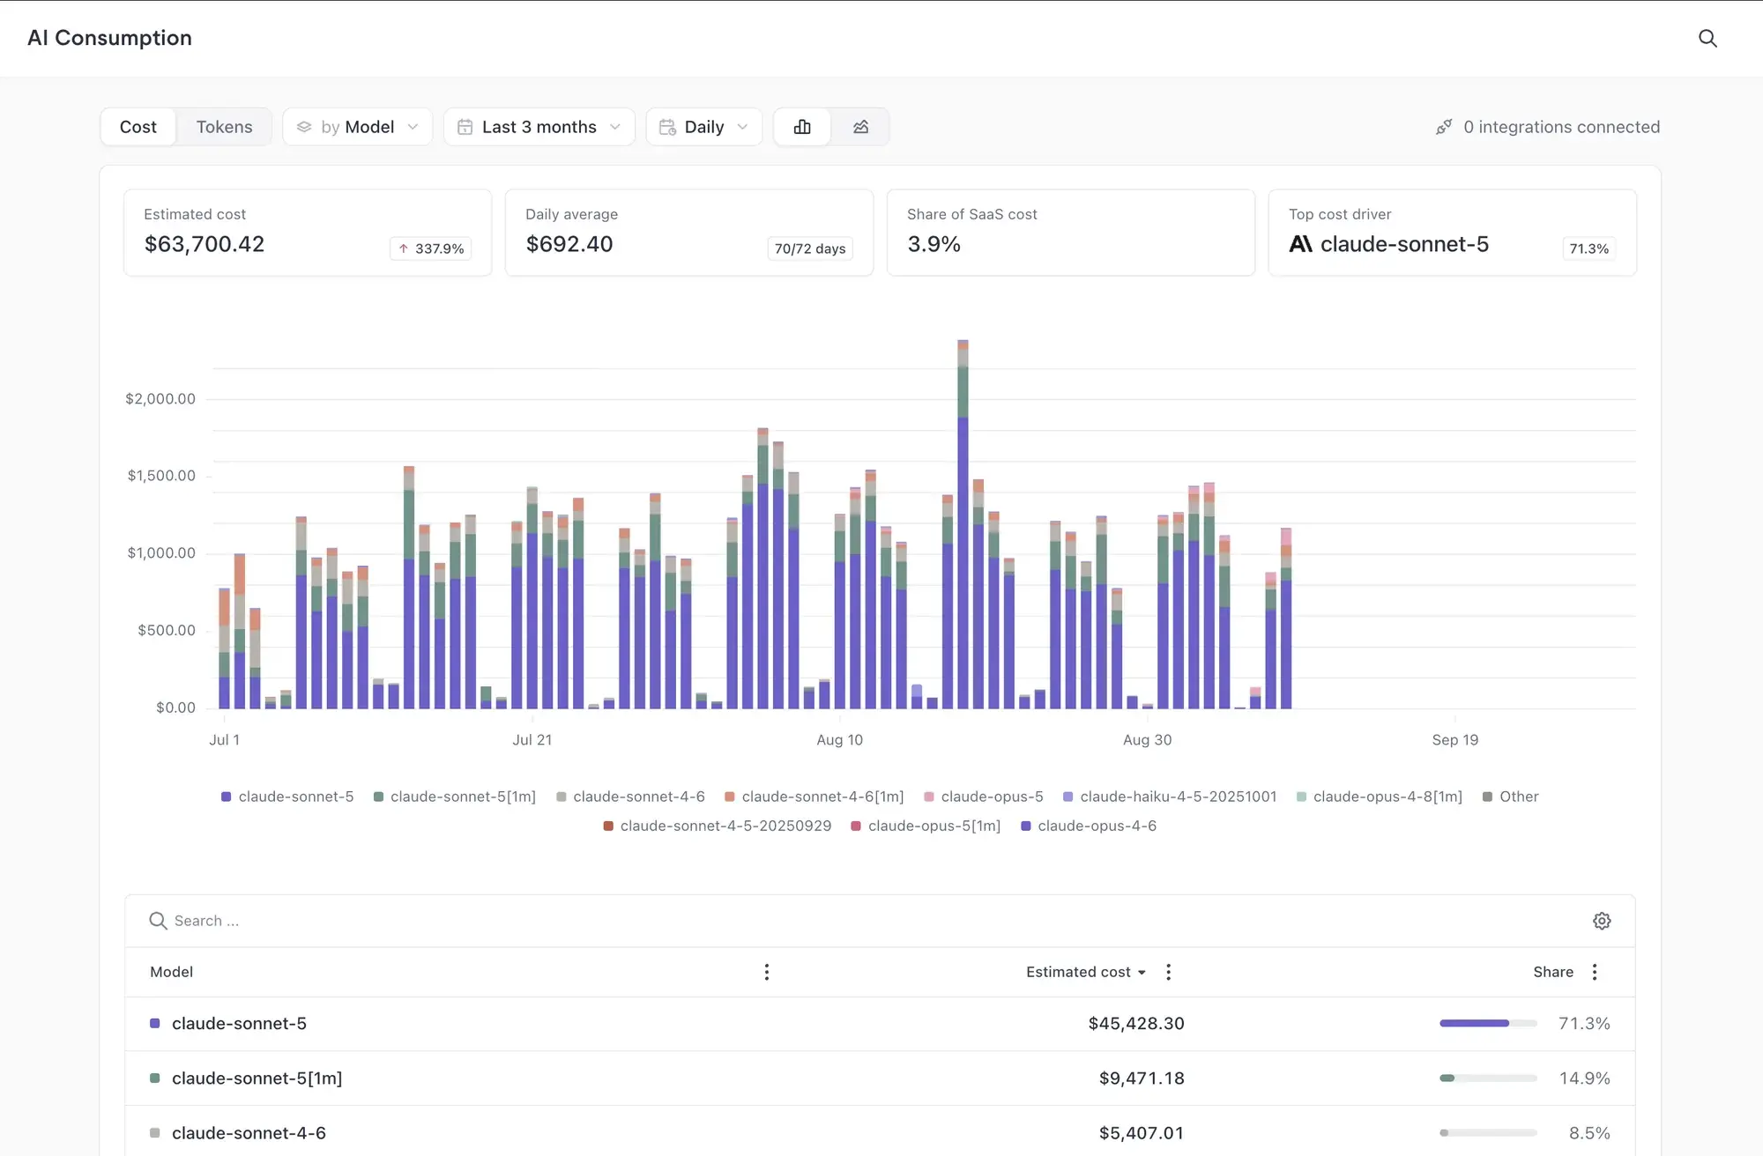Viewport: 1763px width, 1156px height.
Task: Click the $45,428.30 cost cell
Action: coord(1136,1023)
